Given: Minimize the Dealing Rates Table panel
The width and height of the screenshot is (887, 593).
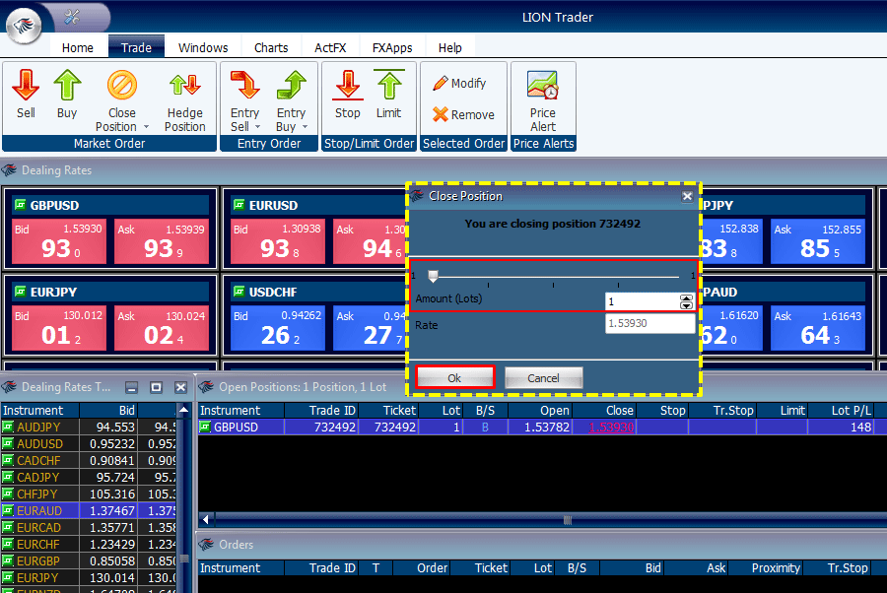Looking at the screenshot, I should pos(132,387).
